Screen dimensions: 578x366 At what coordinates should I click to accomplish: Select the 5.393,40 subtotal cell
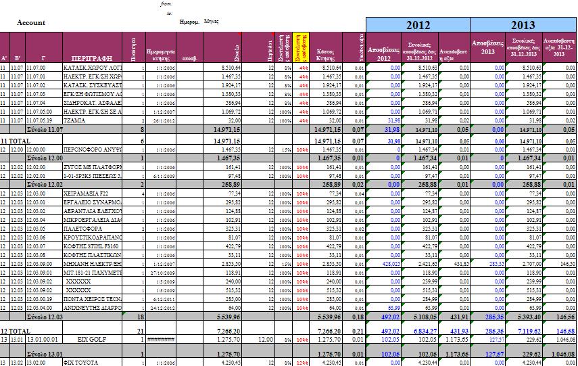coord(524,317)
